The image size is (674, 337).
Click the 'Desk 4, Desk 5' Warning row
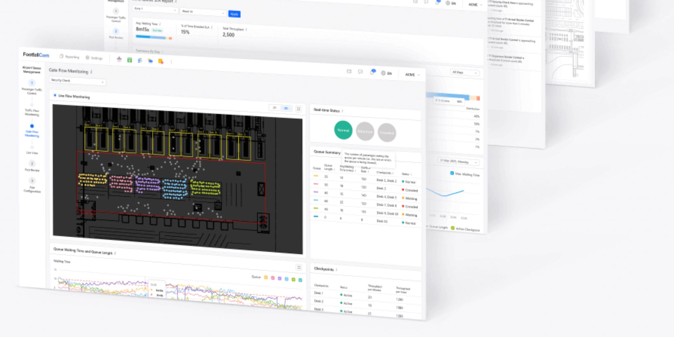pyautogui.click(x=366, y=195)
